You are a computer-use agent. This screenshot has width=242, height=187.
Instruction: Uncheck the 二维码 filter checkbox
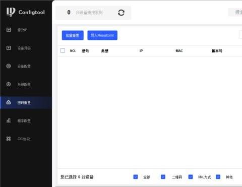click(163, 177)
